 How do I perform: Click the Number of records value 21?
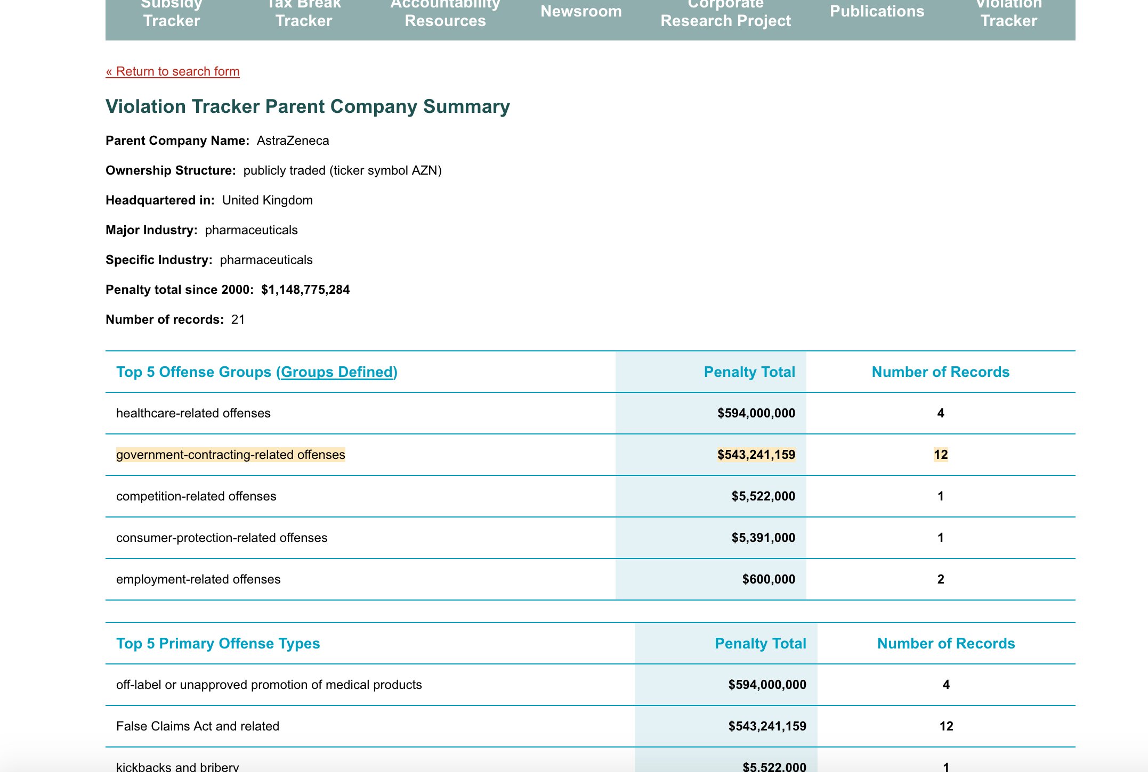[238, 319]
